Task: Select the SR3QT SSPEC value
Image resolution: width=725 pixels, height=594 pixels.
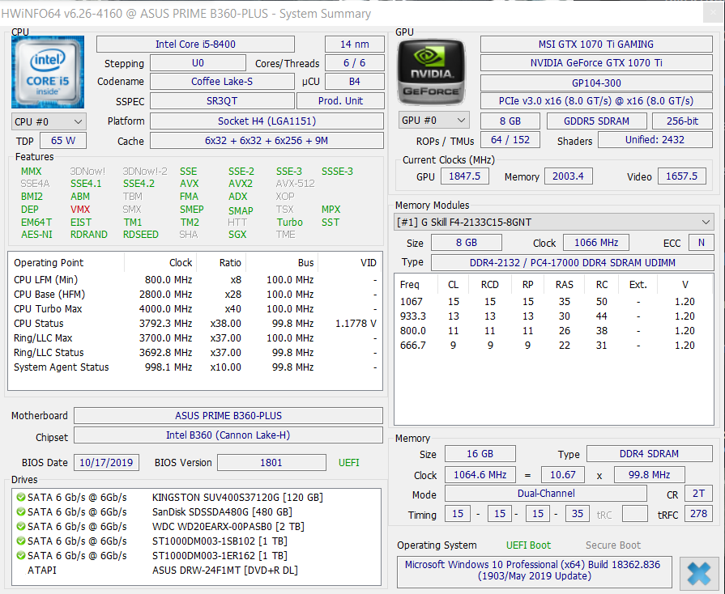Action: pyautogui.click(x=222, y=101)
